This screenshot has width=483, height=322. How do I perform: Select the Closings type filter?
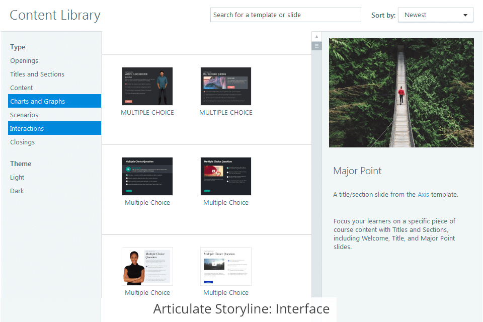23,142
